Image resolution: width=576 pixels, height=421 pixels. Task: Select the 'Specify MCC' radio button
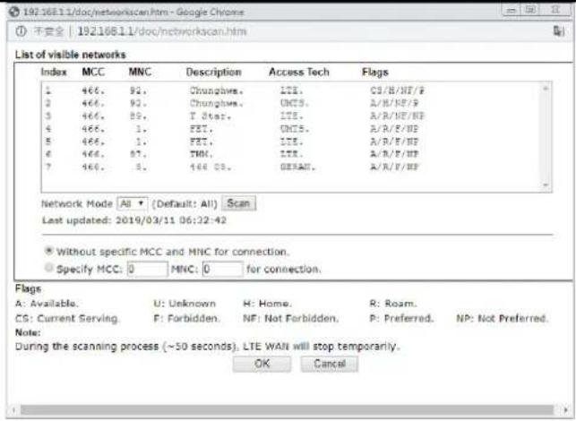click(x=48, y=268)
